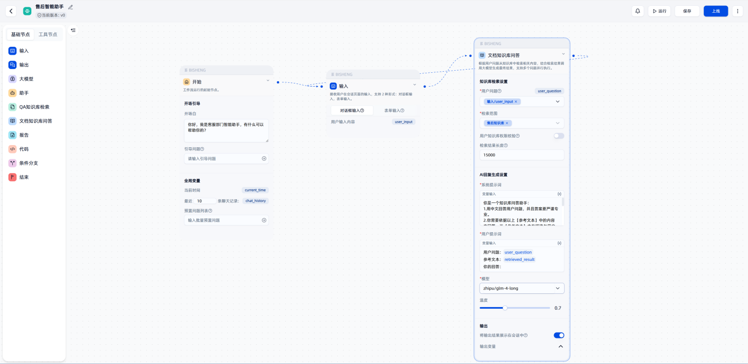This screenshot has height=364, width=748.
Task: Adjust the 温度 temperature slider
Action: [505, 308]
